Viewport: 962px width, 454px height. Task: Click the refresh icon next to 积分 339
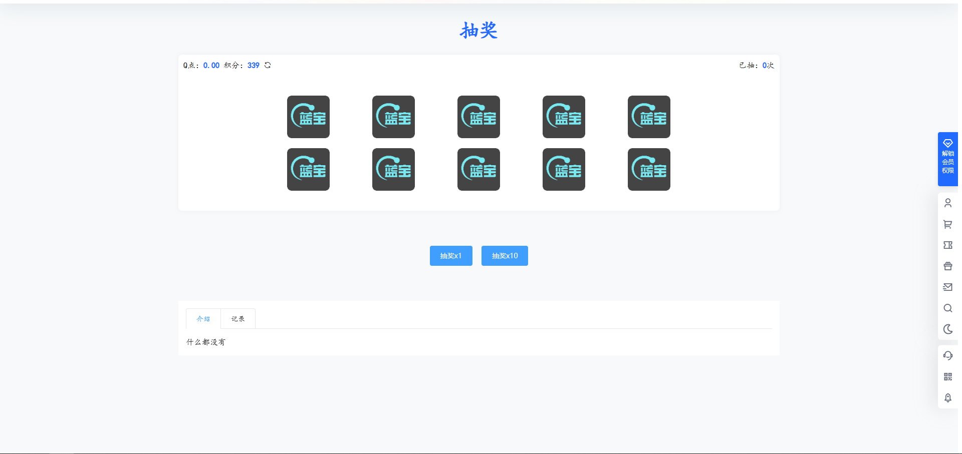[268, 65]
